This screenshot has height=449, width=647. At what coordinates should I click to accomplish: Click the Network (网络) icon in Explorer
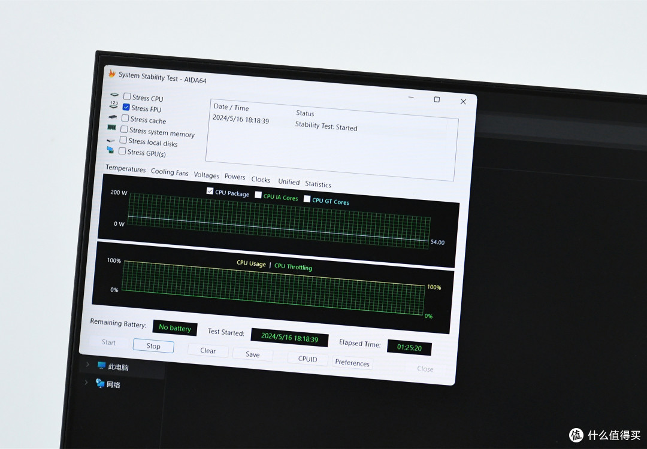tap(100, 383)
